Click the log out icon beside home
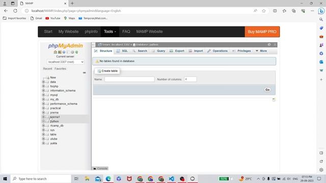Image resolution: width=326 pixels, height=183 pixels. tap(60, 52)
